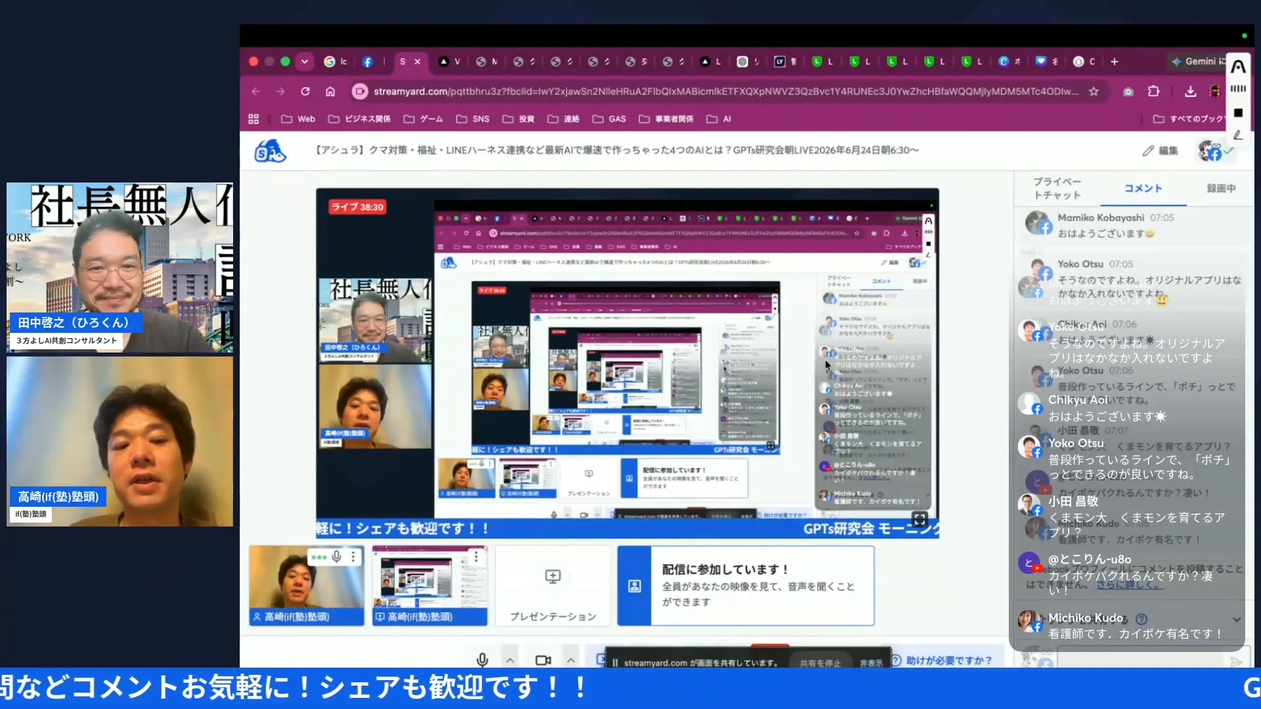
Task: Open the 投資 bookmarks folder
Action: [519, 119]
